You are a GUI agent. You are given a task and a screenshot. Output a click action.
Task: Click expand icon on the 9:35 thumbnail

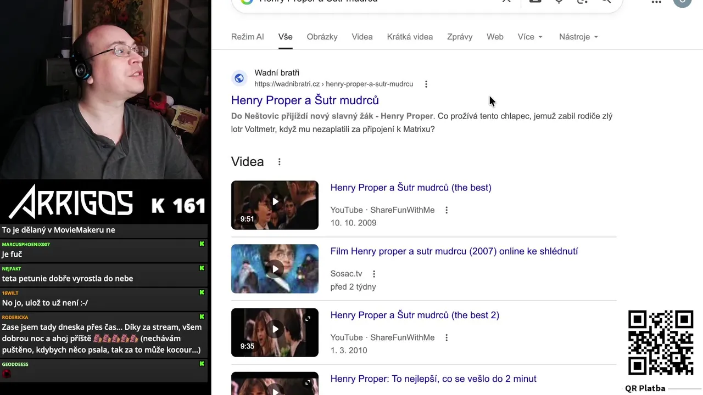(308, 318)
